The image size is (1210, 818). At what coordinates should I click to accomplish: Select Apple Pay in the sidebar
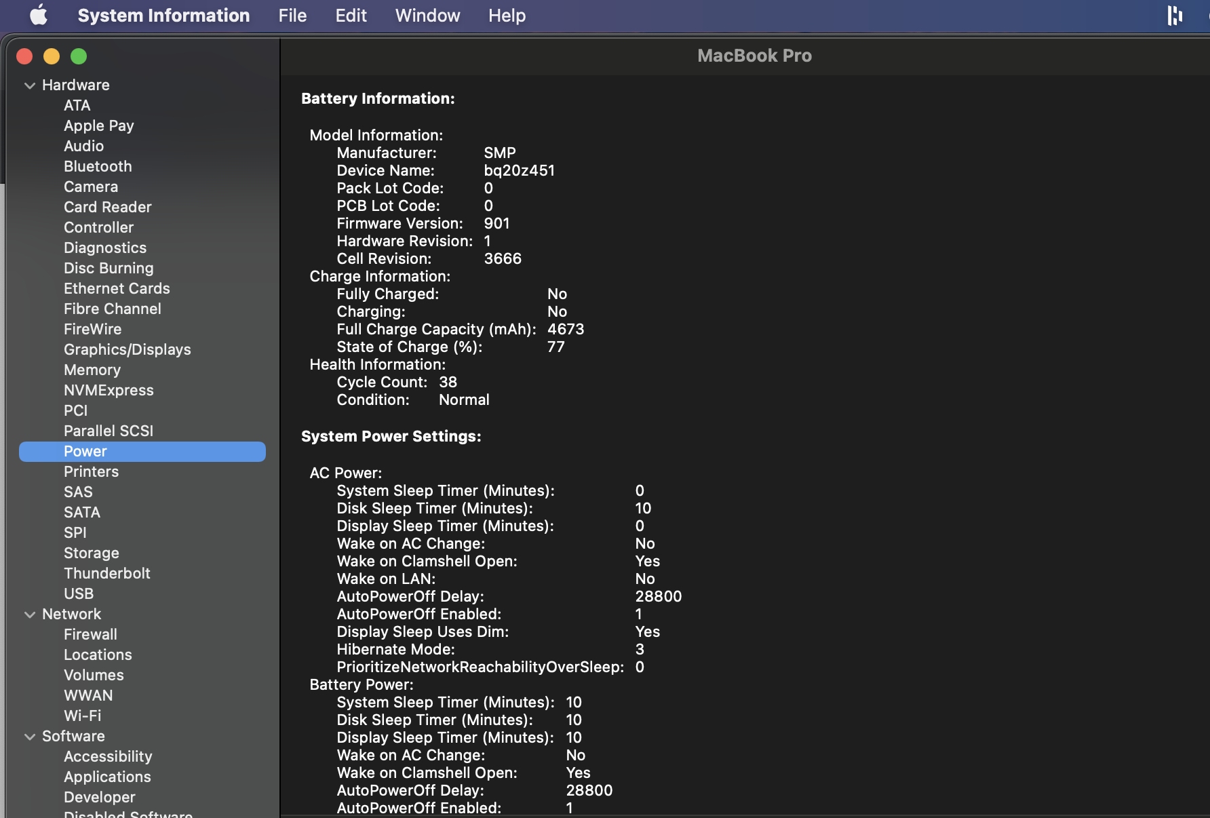99,125
